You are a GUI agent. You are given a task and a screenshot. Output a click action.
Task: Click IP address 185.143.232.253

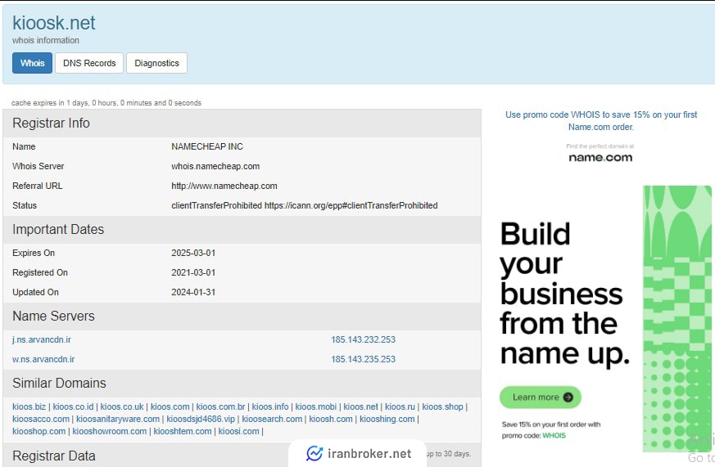[363, 339]
